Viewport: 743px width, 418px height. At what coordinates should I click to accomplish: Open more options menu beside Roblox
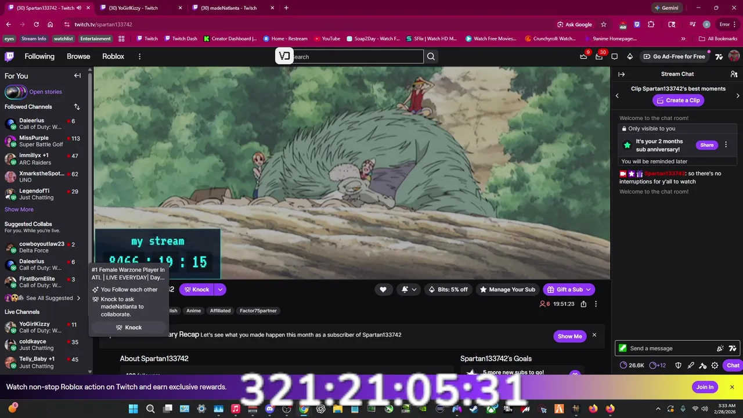tap(139, 56)
